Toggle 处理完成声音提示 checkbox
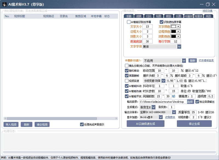Screen dimensions: 219x160 point(82,124)
